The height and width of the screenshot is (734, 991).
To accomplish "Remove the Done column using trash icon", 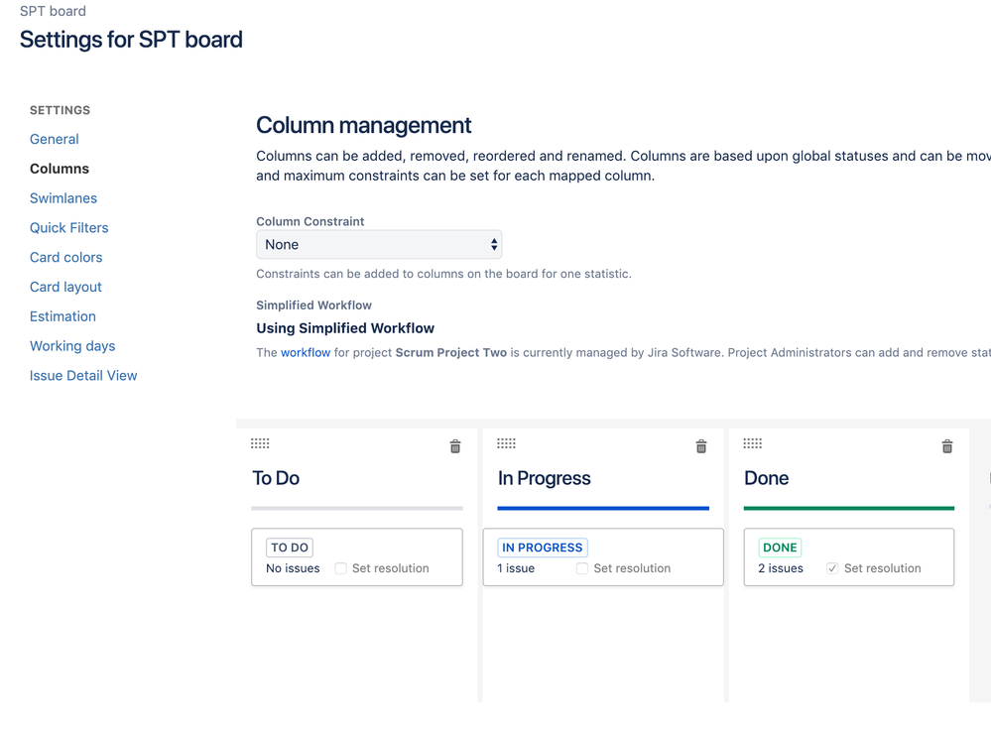I will [947, 446].
